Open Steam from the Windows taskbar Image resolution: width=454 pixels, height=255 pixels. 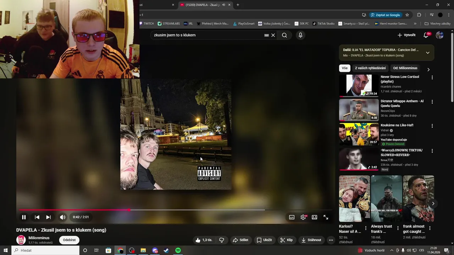166,250
